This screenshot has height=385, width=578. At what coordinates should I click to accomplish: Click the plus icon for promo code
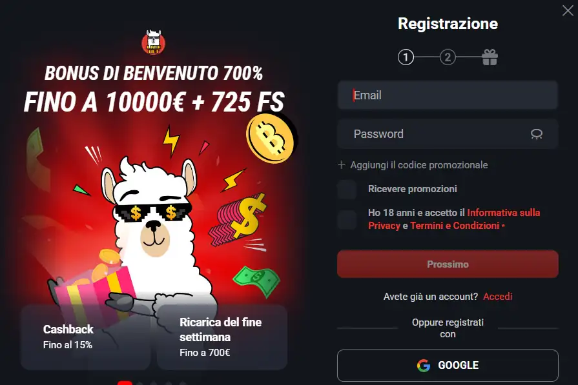[x=342, y=165]
